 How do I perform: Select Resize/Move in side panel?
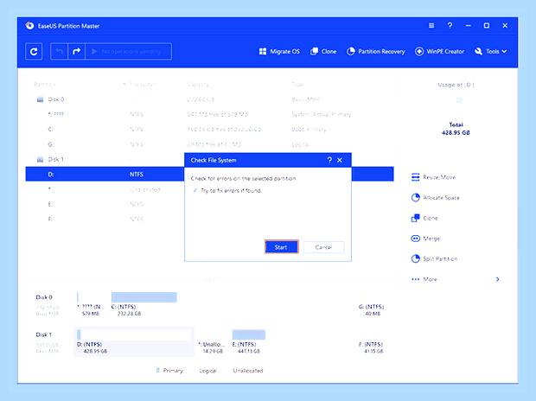(x=433, y=177)
